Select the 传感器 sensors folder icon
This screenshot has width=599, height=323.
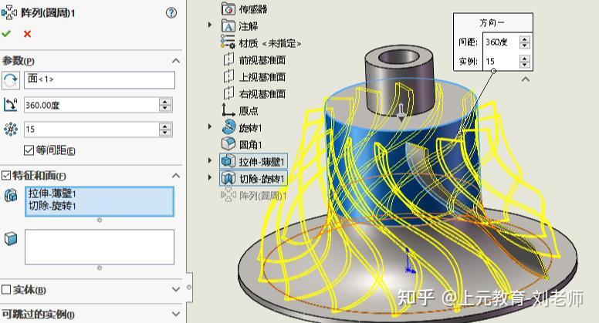pos(228,8)
